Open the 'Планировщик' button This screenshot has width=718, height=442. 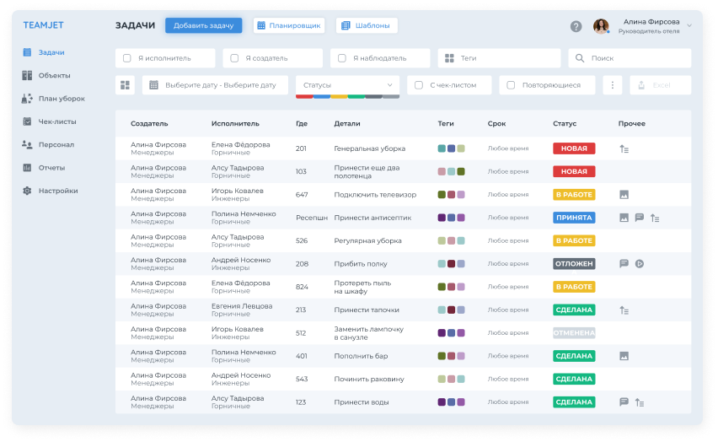[288, 25]
